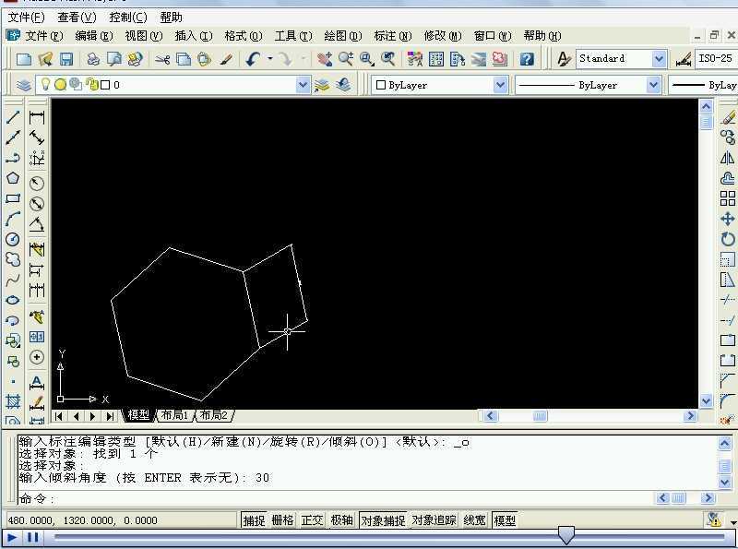This screenshot has height=549, width=738.
Task: Open the 修改(M) modify menu
Action: point(443,36)
